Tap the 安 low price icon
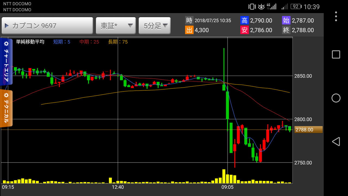Image resolution: width=348 pixels, height=196 pixels. [244, 30]
